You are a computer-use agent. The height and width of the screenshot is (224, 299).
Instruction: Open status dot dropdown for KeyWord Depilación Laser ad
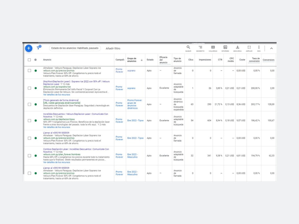[x=36, y=88]
